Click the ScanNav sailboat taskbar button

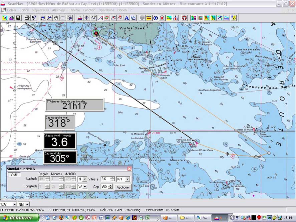[219, 218]
